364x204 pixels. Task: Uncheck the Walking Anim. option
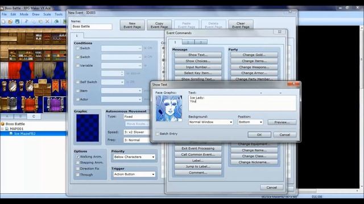coord(77,156)
